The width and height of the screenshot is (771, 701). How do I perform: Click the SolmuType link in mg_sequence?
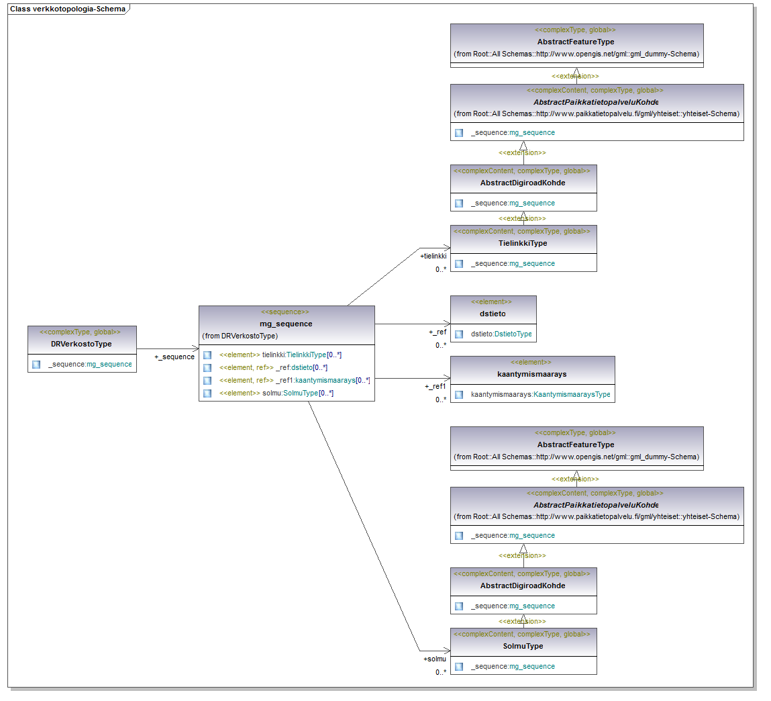click(300, 393)
